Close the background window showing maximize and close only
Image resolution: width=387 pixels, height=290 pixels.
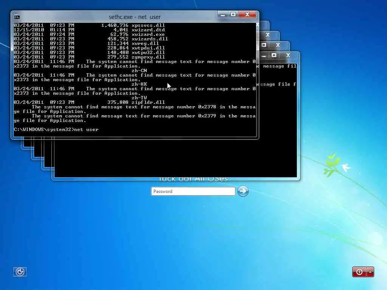tap(278, 45)
